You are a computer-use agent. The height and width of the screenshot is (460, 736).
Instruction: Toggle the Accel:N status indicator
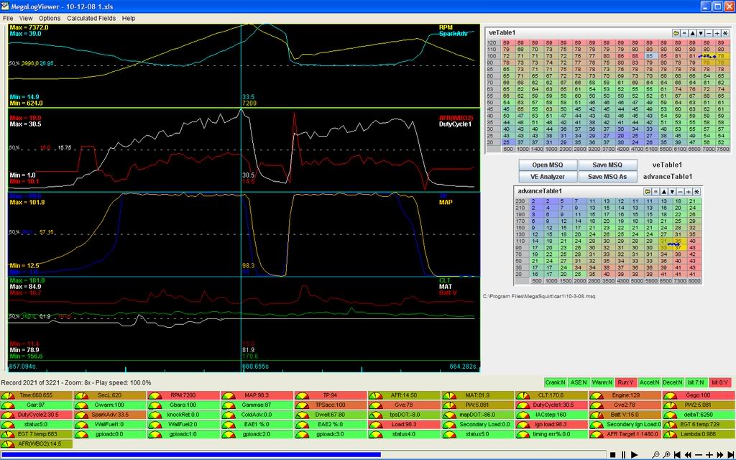click(649, 382)
